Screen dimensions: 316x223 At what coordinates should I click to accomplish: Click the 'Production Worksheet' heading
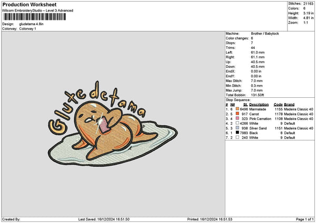(29, 5)
